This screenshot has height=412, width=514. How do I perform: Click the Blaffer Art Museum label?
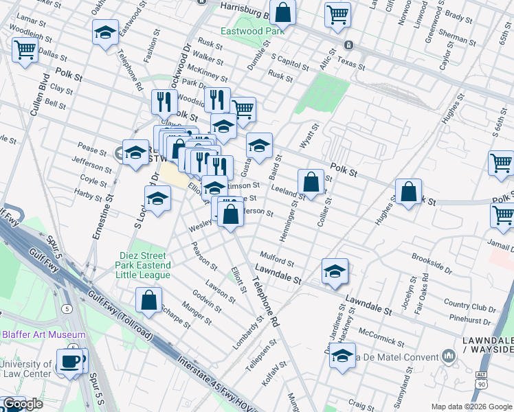[44, 334]
